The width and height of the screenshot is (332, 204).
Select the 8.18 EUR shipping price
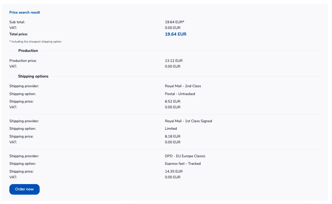[x=172, y=136]
